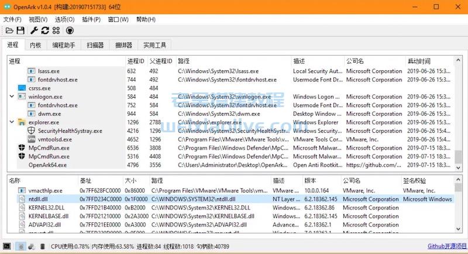Collapse the winlogon.exe process tree
The height and width of the screenshot is (254, 468).
click(12, 97)
